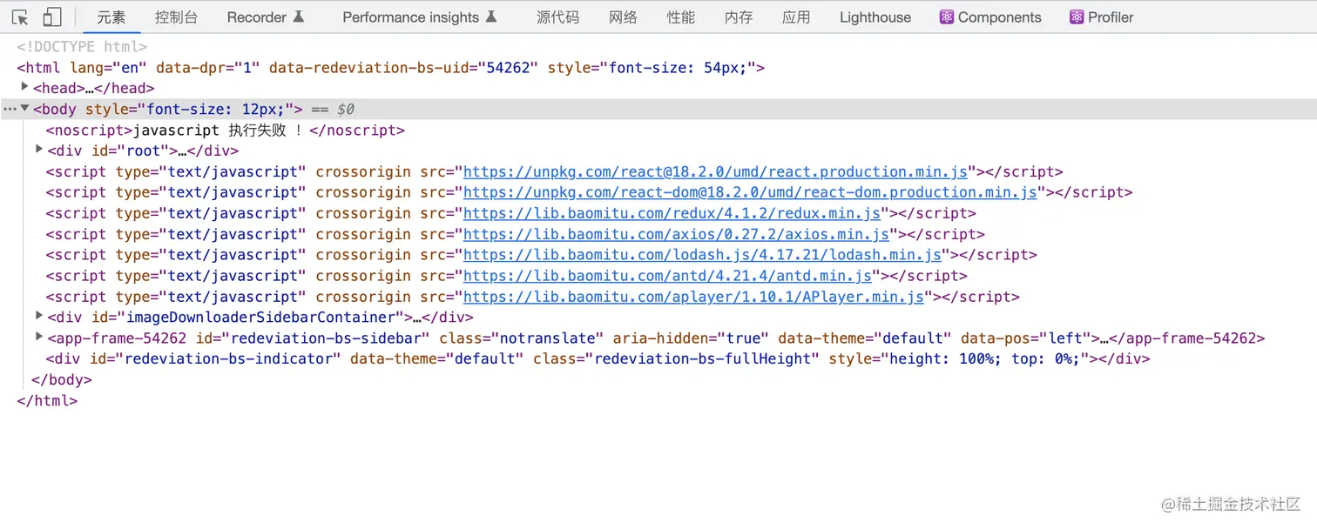The width and height of the screenshot is (1317, 529).
Task: Select the closing </body> tag
Action: [61, 380]
